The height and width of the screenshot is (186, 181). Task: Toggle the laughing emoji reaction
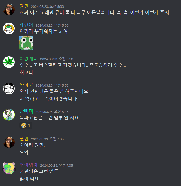[26, 125]
